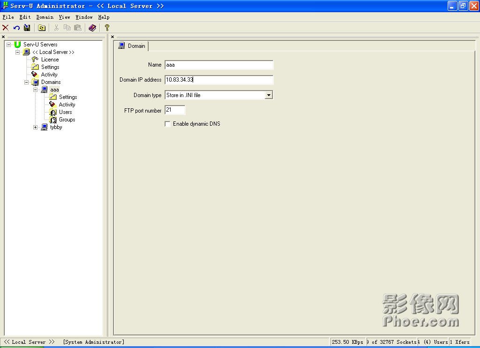Click the folder refresh toolbar icon
The height and width of the screenshot is (348, 480).
point(42,28)
